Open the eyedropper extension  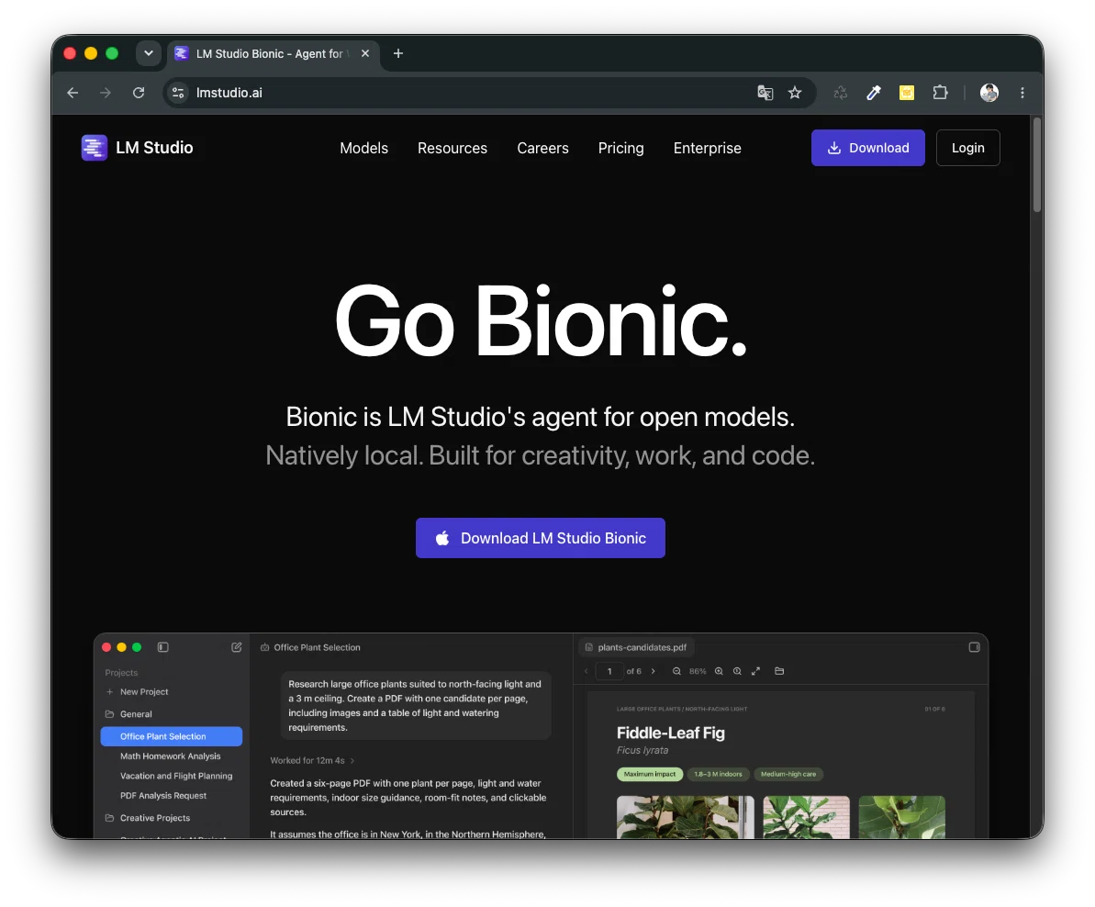(x=874, y=93)
